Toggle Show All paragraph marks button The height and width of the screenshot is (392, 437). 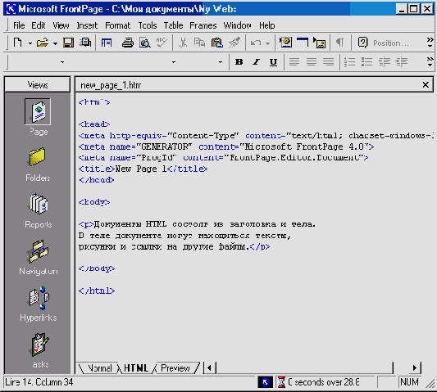(x=339, y=43)
